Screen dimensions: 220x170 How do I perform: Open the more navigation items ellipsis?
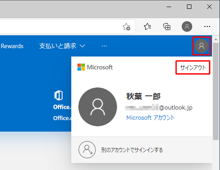coord(104,46)
